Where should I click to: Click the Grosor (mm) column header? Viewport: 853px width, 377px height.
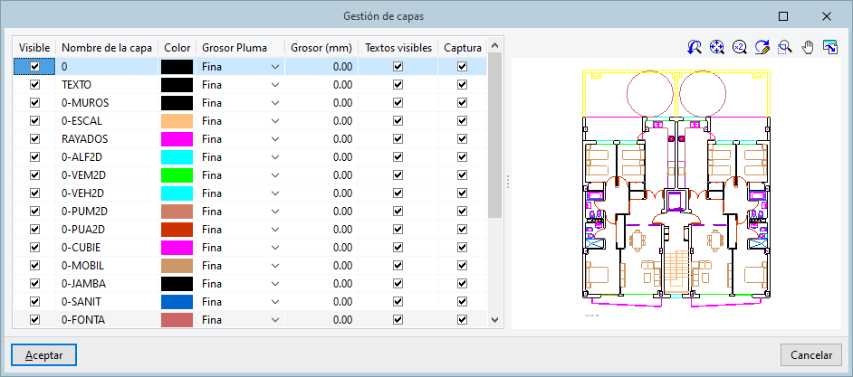321,47
